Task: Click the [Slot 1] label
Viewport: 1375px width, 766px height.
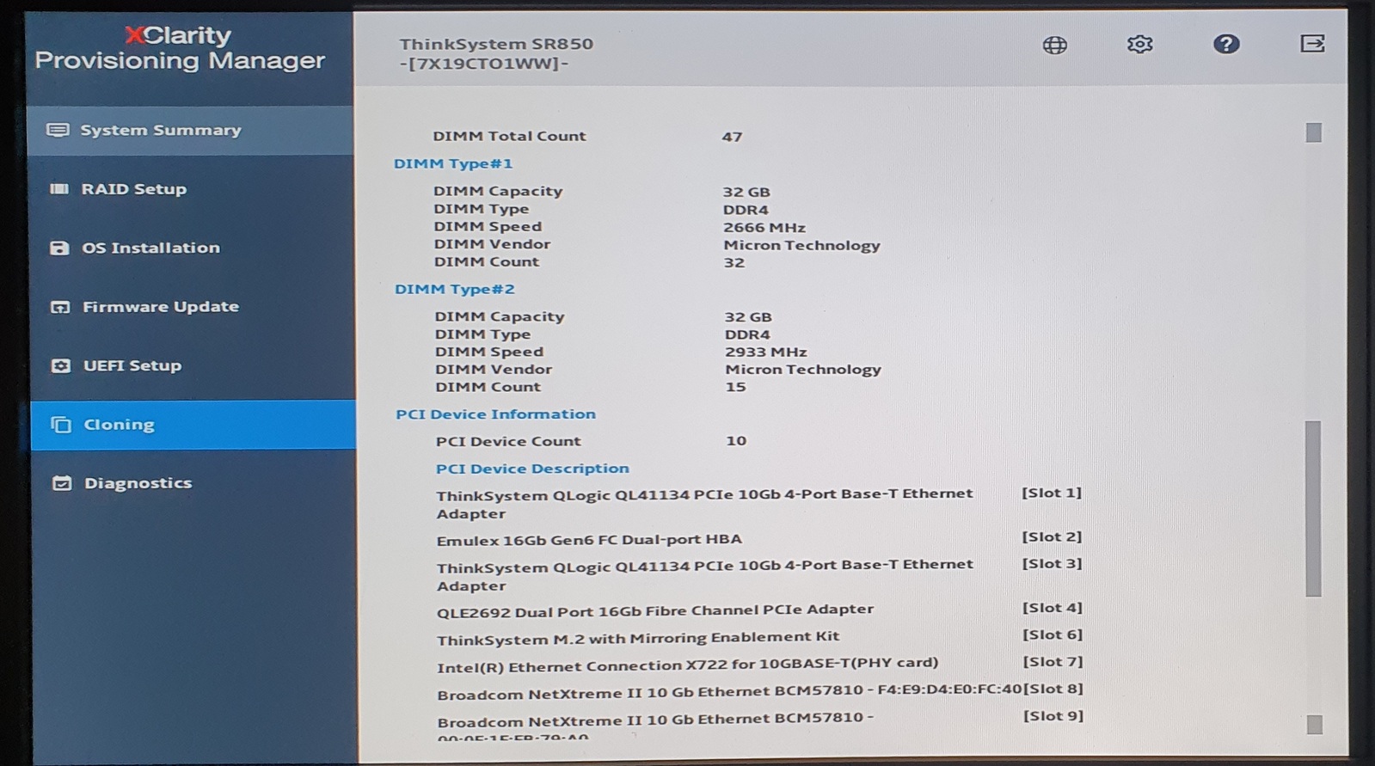Action: pos(1052,493)
